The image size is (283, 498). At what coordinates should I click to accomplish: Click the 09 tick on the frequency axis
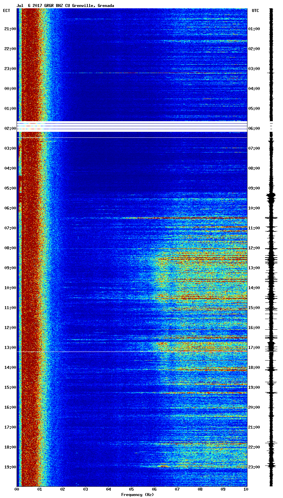coord(223,489)
